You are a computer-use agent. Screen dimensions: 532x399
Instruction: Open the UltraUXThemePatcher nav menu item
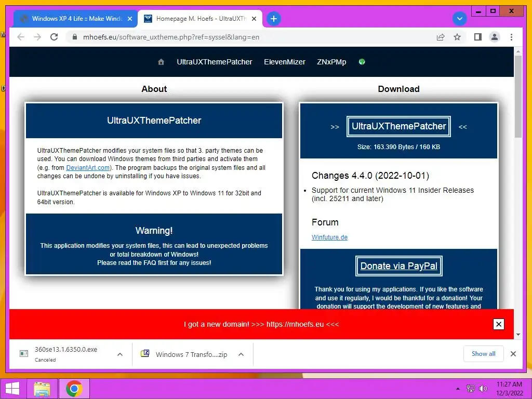(215, 62)
